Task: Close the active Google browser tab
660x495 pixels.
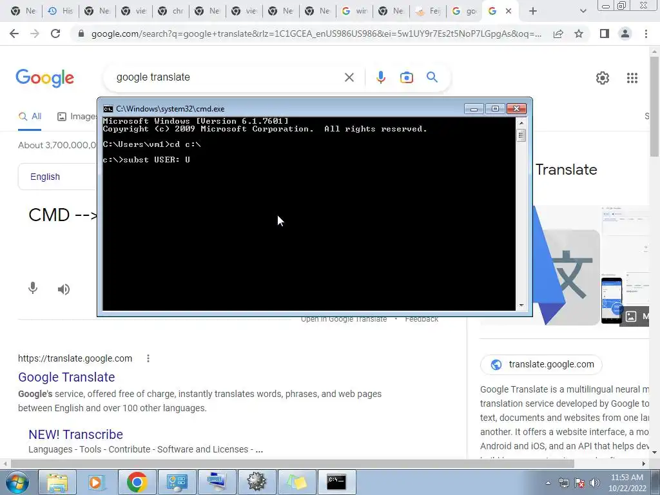Action: point(509,11)
